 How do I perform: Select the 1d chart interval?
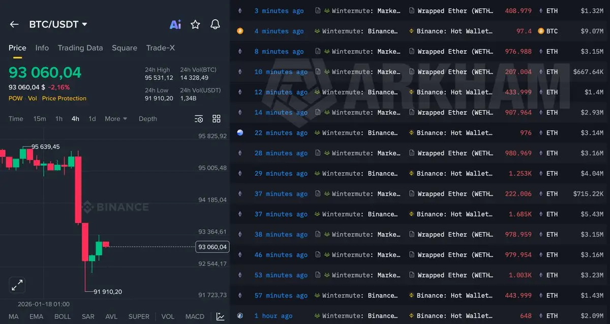92,119
